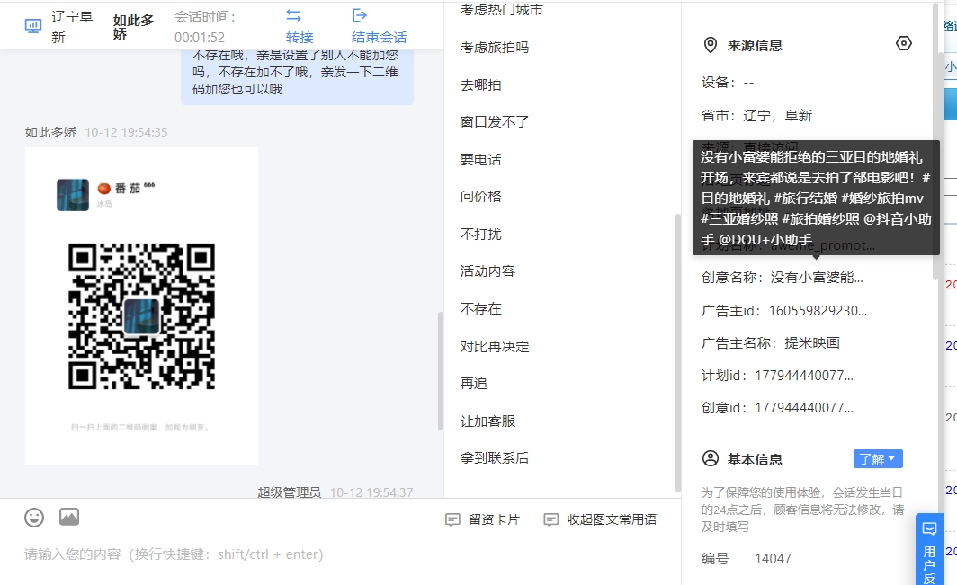Select quick phrase 要电话

(x=480, y=159)
